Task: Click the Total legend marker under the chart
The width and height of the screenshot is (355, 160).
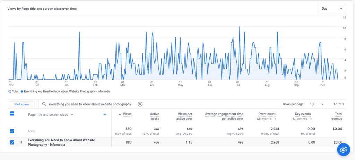Action: 10,92
